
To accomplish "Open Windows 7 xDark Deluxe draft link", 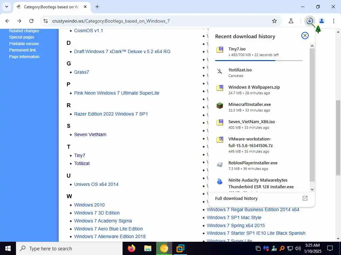I will pyautogui.click(x=122, y=51).
